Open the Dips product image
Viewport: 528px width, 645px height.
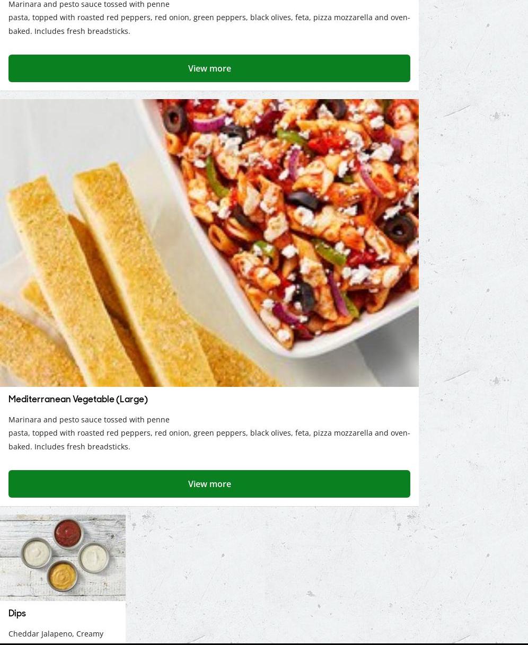pos(63,558)
